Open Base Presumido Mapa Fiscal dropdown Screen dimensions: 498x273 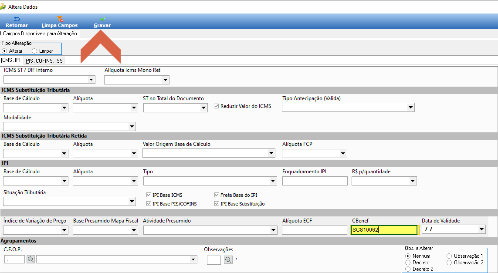point(134,230)
